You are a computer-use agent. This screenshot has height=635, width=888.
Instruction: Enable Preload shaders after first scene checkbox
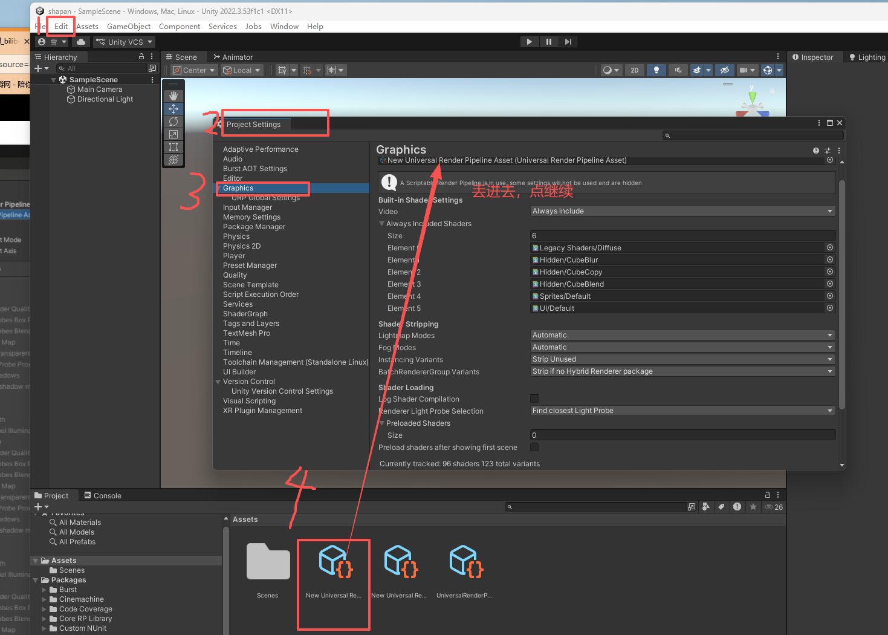coord(534,447)
